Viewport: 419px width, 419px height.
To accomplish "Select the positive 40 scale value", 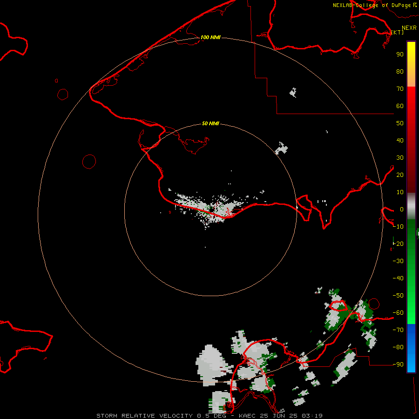I will pos(400,141).
